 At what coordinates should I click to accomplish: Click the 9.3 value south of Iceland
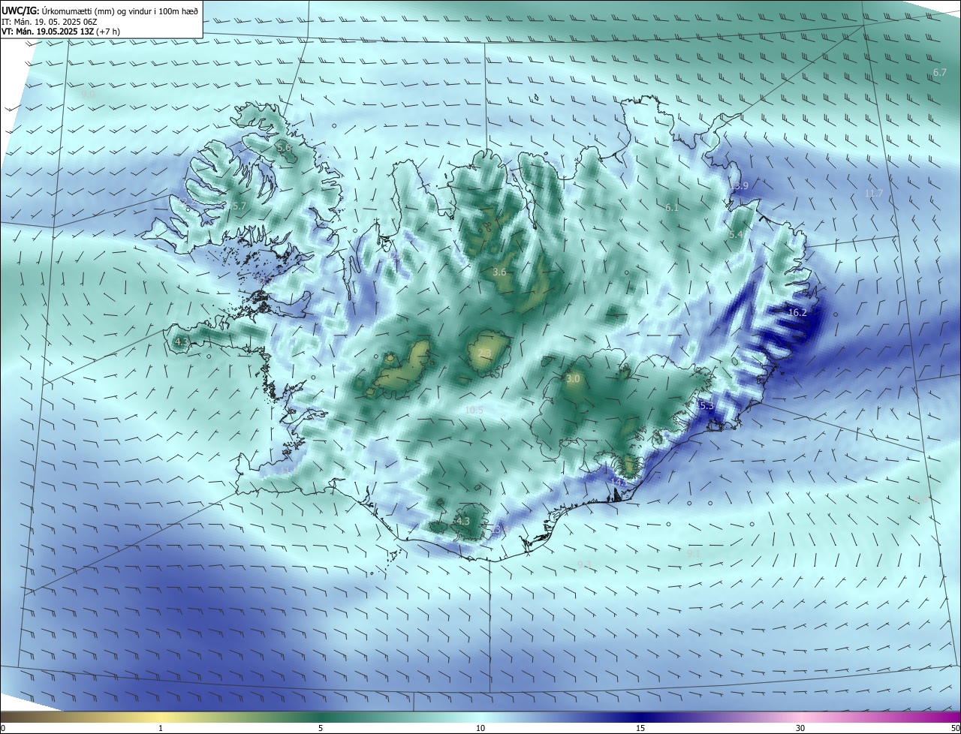click(584, 564)
